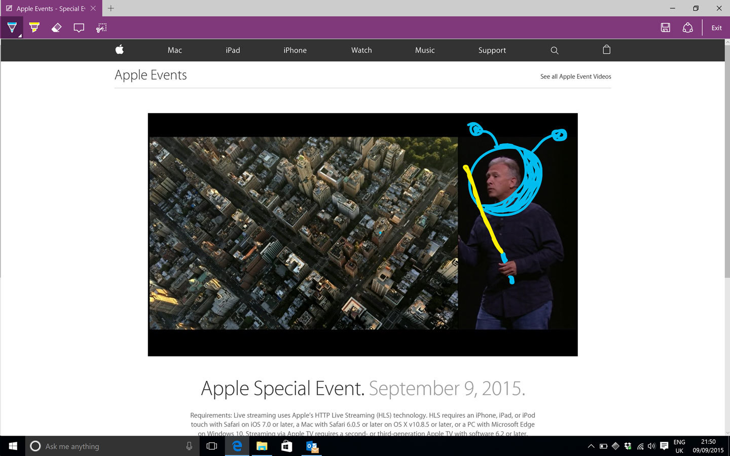Share the web note

pos(687,28)
